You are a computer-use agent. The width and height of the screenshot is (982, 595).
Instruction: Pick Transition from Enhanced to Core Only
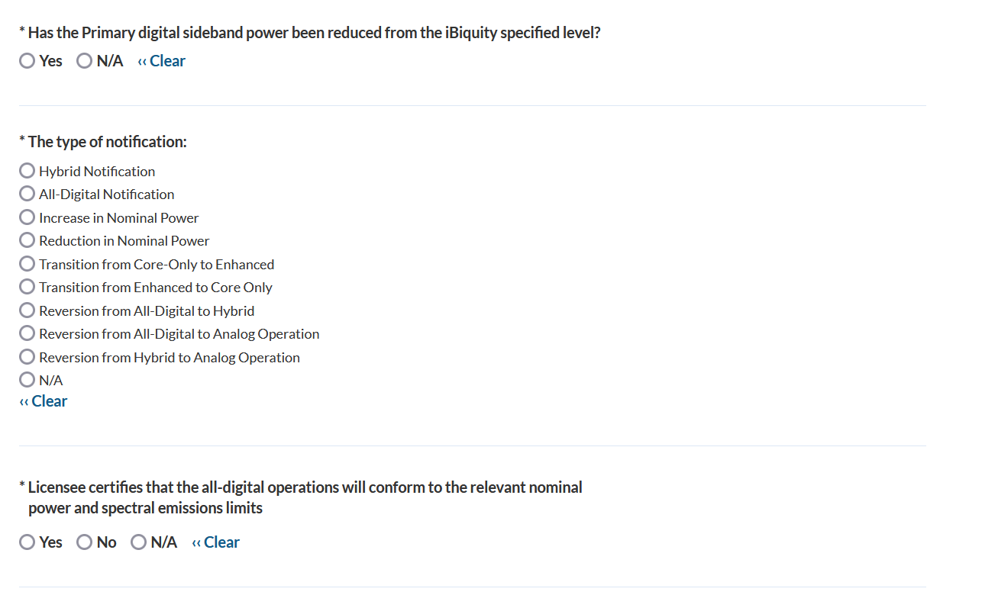[x=27, y=287]
